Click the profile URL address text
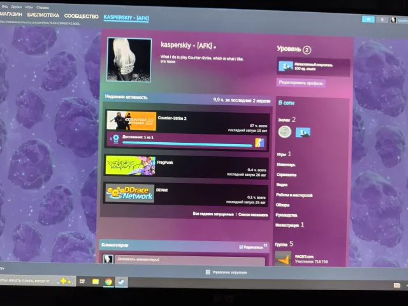Viewport: 408px width, 306px height. click(40, 23)
